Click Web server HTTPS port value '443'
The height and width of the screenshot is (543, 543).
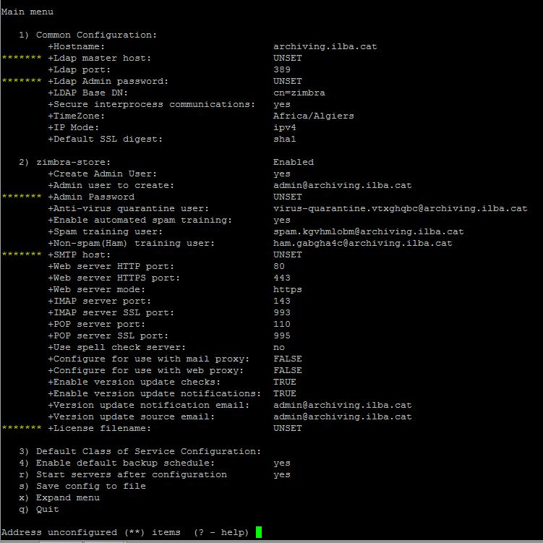pos(281,278)
